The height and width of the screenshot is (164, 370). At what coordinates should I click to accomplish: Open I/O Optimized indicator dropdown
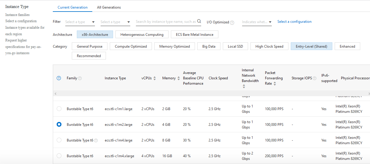click(257, 22)
